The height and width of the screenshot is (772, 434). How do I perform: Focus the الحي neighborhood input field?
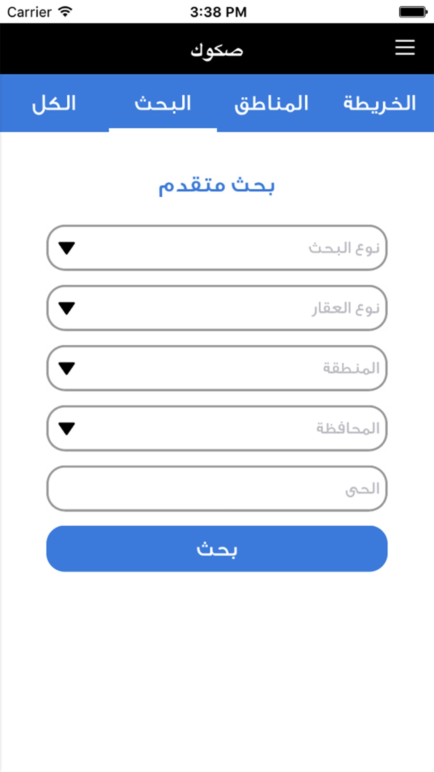coord(217,488)
